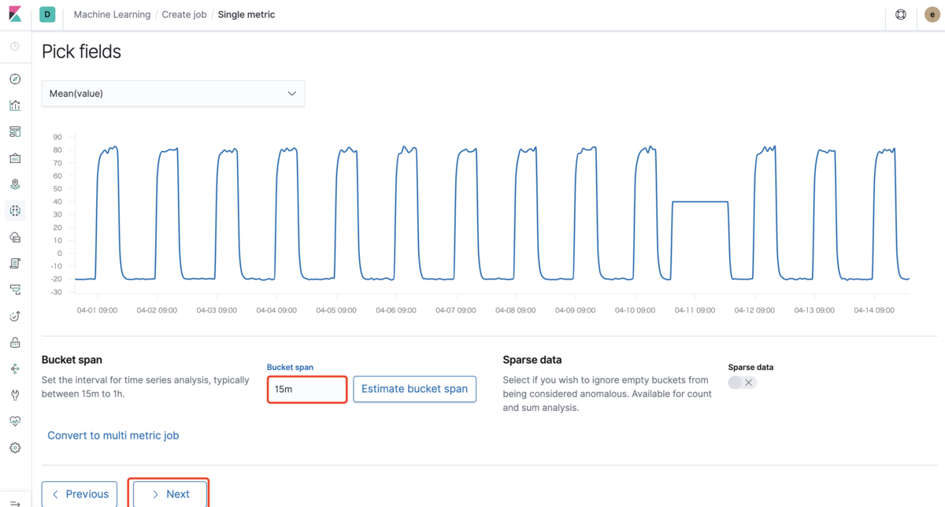Open Visualize via the bar chart sidebar icon
Image resolution: width=945 pixels, height=507 pixels.
[15, 105]
